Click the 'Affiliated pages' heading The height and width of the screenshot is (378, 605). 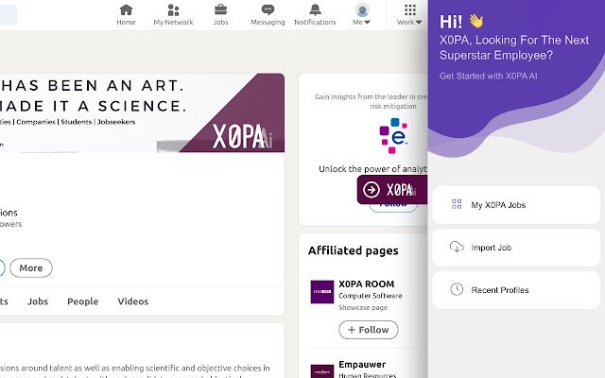click(x=353, y=250)
